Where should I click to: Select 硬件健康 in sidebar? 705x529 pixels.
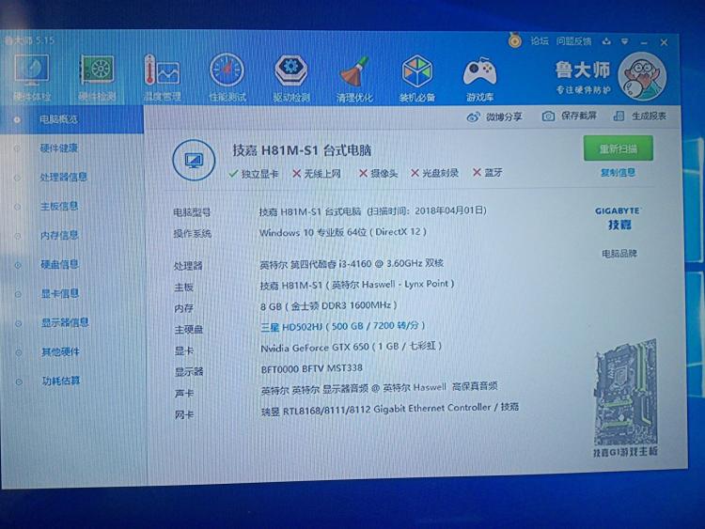tap(59, 148)
